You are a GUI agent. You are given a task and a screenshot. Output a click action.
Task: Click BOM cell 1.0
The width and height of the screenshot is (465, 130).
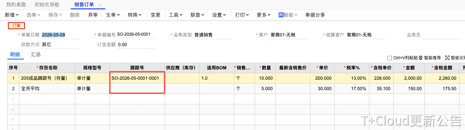coord(217,78)
